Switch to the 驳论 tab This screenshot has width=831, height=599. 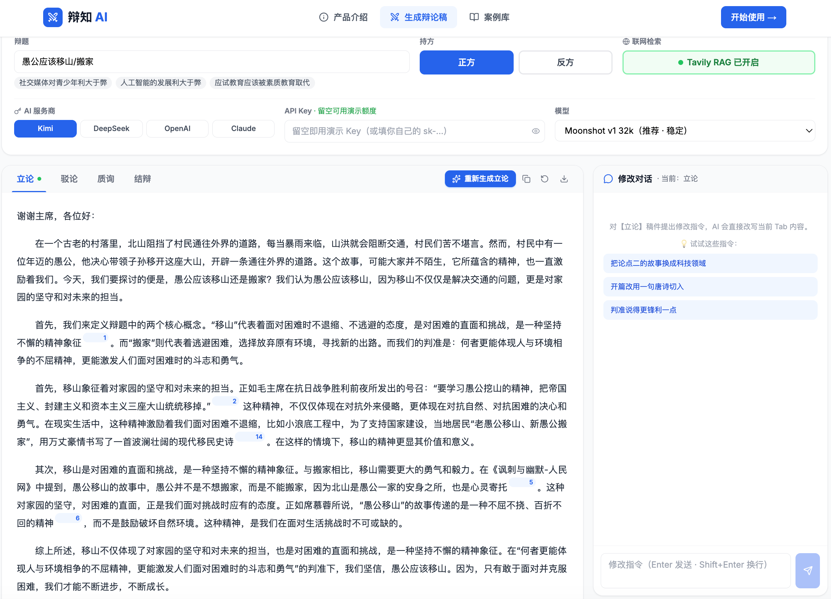(69, 178)
